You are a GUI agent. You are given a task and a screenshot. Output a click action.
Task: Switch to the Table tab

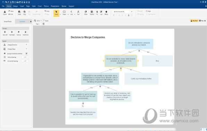point(34,6)
